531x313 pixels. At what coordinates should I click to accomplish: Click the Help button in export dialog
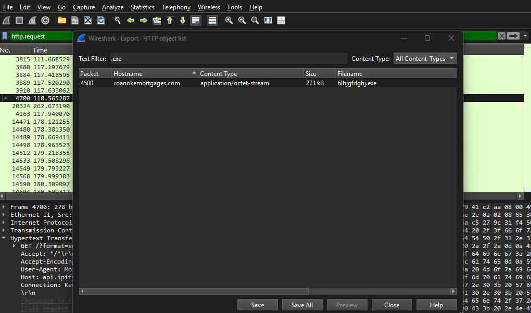(436, 305)
